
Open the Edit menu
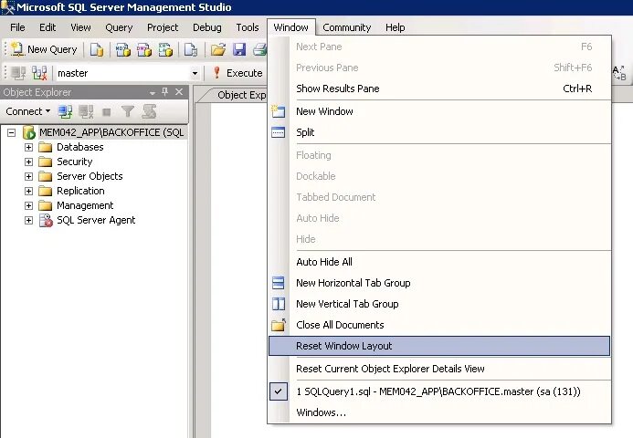pyautogui.click(x=47, y=27)
